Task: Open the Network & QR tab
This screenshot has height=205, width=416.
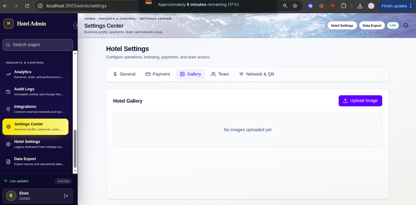Action: click(257, 74)
